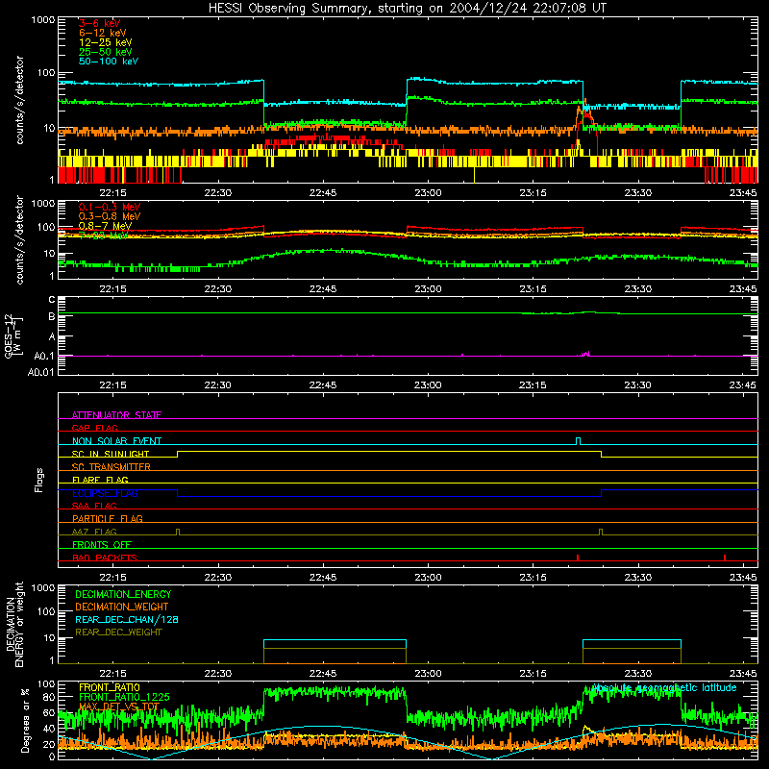Click the AAZ_FLAG label
The image size is (769, 769).
[x=94, y=532]
